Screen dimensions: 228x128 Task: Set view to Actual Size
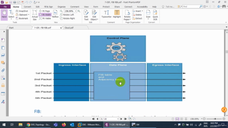click(x=35, y=15)
